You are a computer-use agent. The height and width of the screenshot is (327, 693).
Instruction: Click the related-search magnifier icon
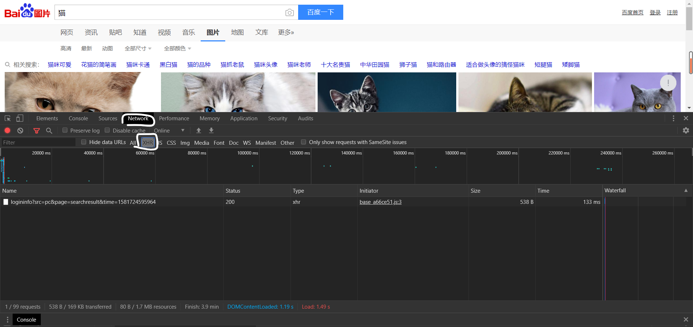click(8, 64)
